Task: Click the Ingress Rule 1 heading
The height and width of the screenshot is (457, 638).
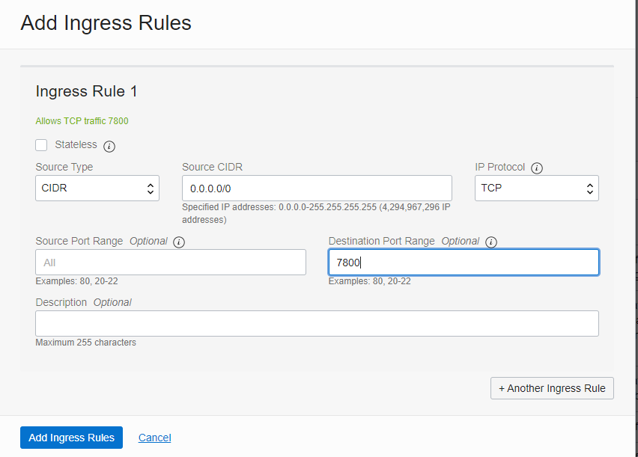Action: [87, 91]
